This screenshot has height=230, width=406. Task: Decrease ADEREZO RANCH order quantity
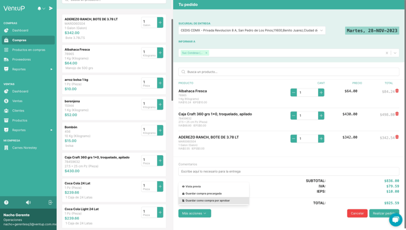[294, 139]
